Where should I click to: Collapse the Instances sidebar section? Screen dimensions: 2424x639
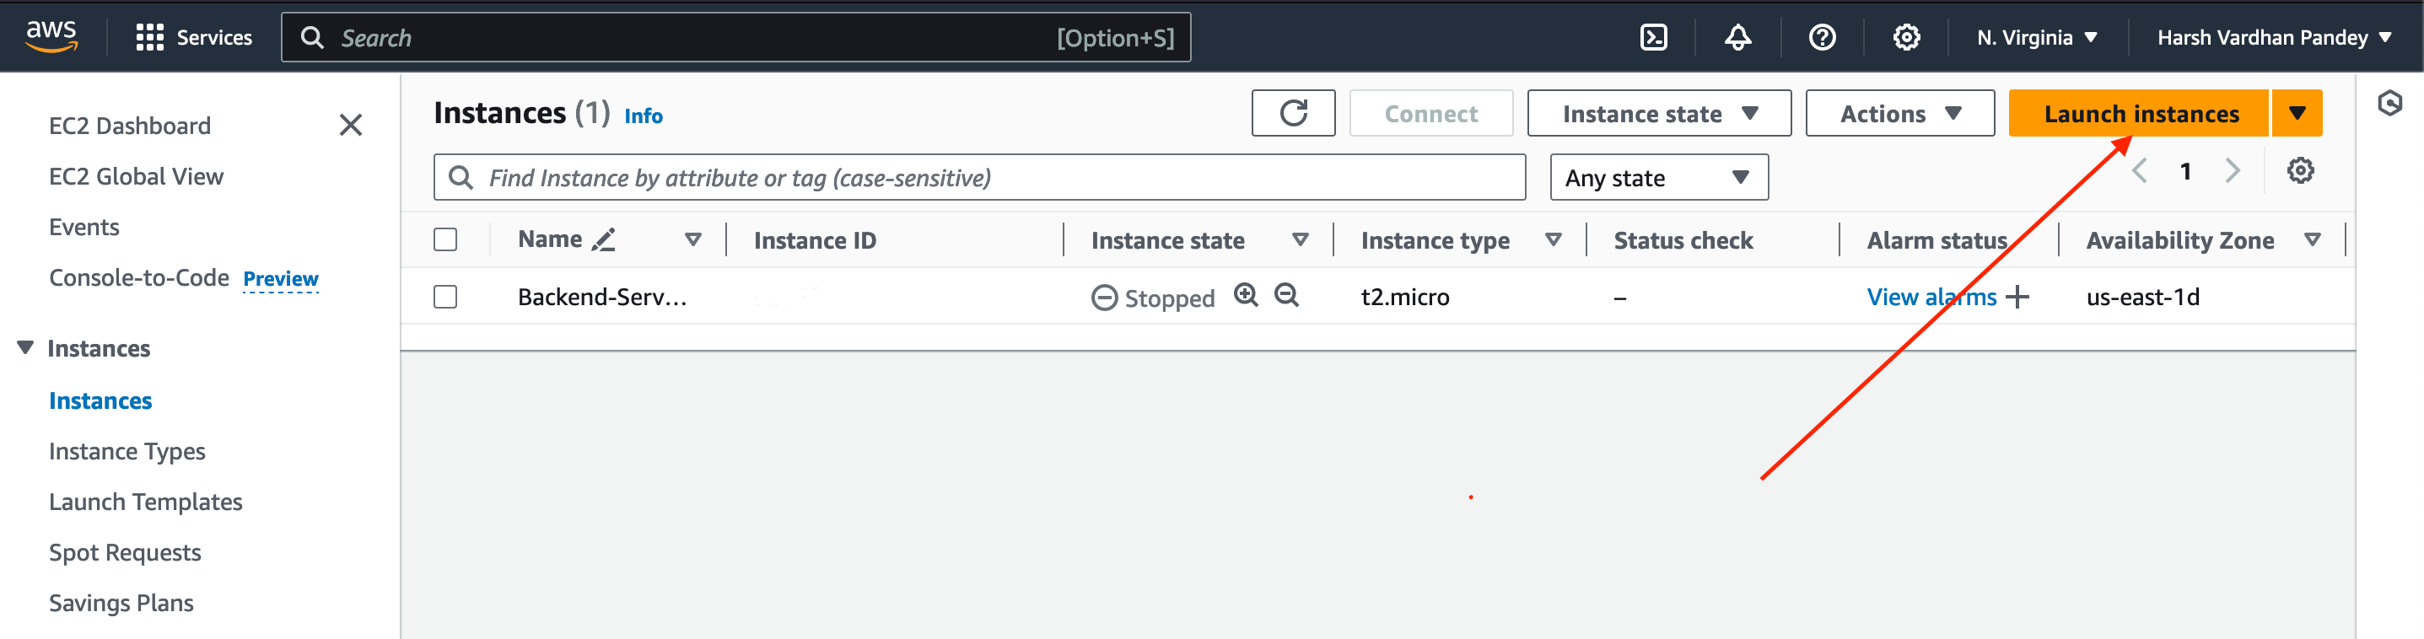click(25, 348)
